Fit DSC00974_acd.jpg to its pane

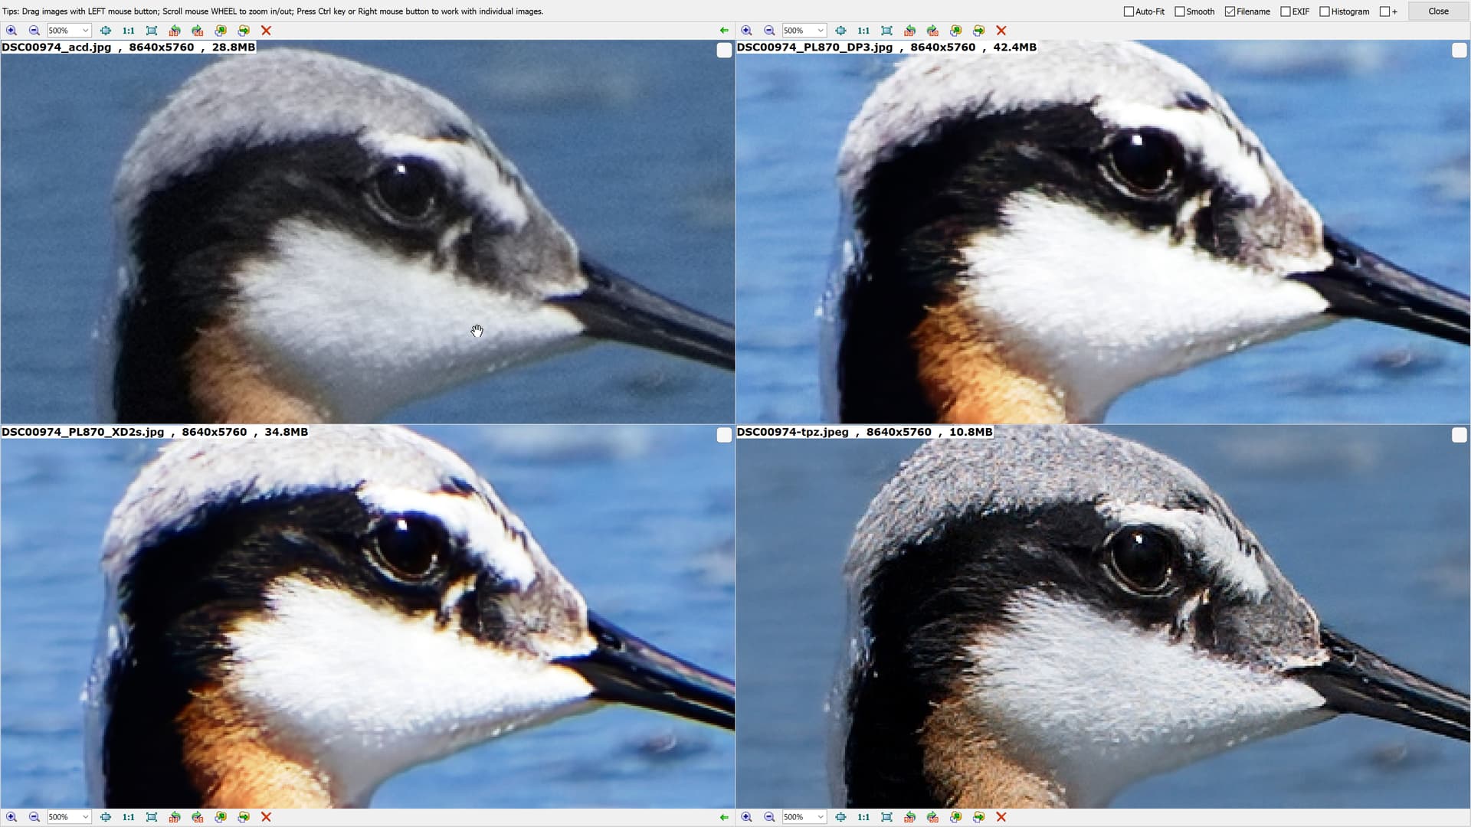pyautogui.click(x=152, y=31)
